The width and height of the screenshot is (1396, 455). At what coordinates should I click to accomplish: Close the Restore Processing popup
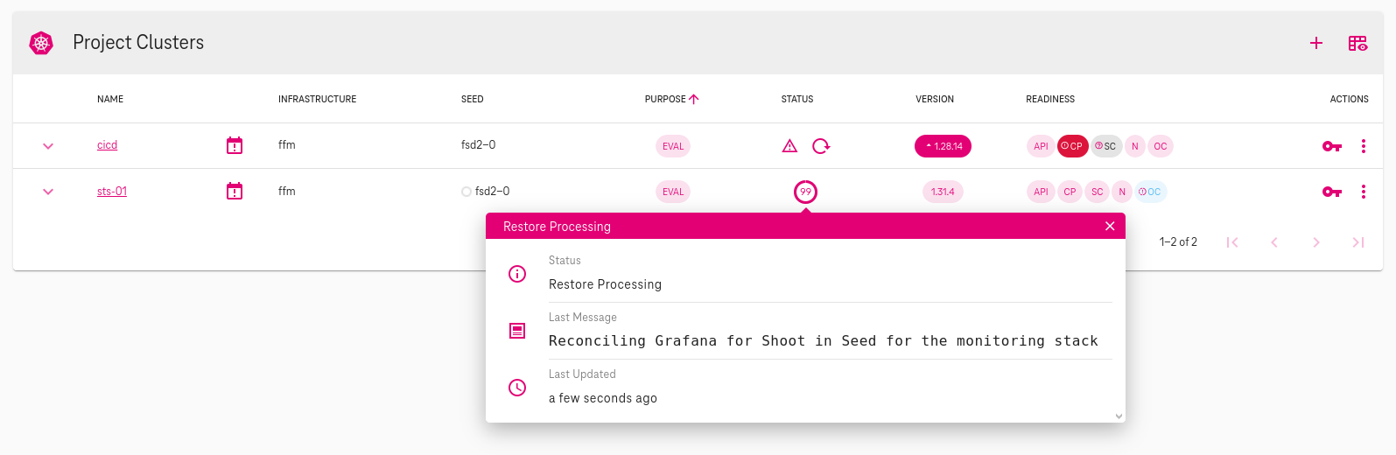pos(1110,226)
